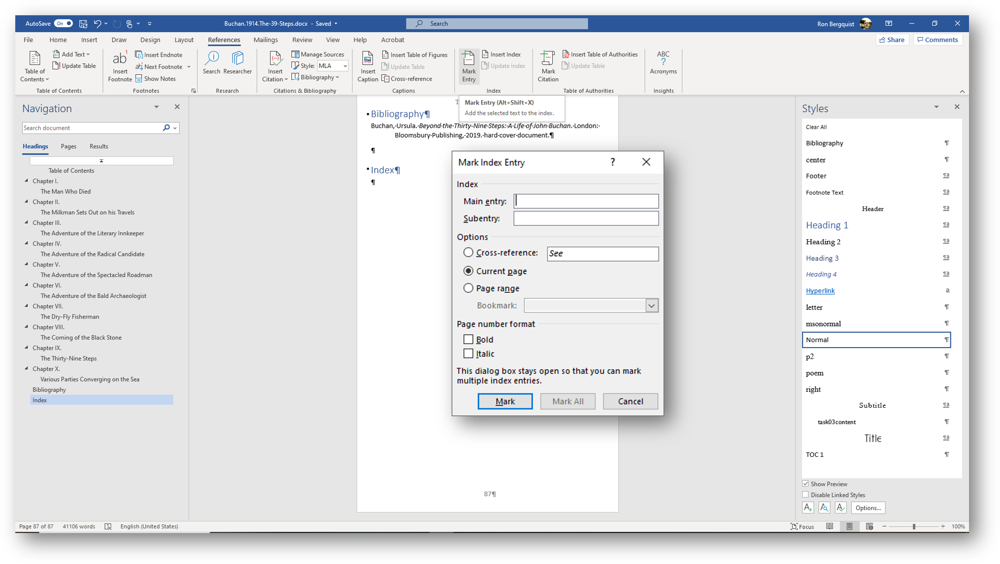This screenshot has height=564, width=1000.
Task: Click the Mark All button
Action: pos(567,401)
